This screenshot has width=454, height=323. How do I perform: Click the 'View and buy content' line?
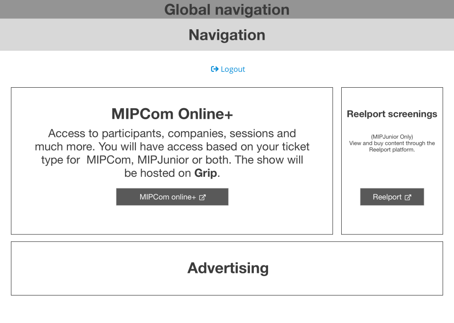(x=392, y=144)
